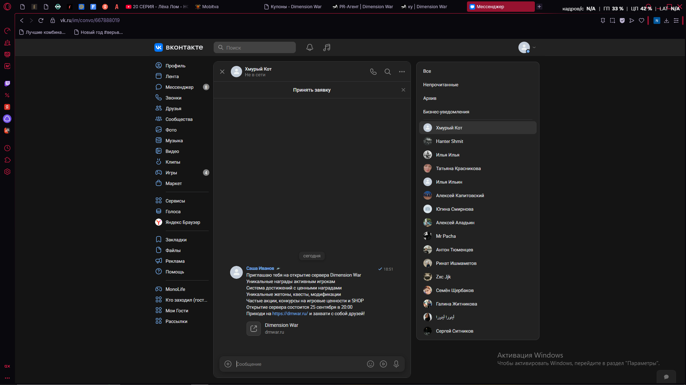
Task: Open the notifications bell
Action: click(x=310, y=47)
